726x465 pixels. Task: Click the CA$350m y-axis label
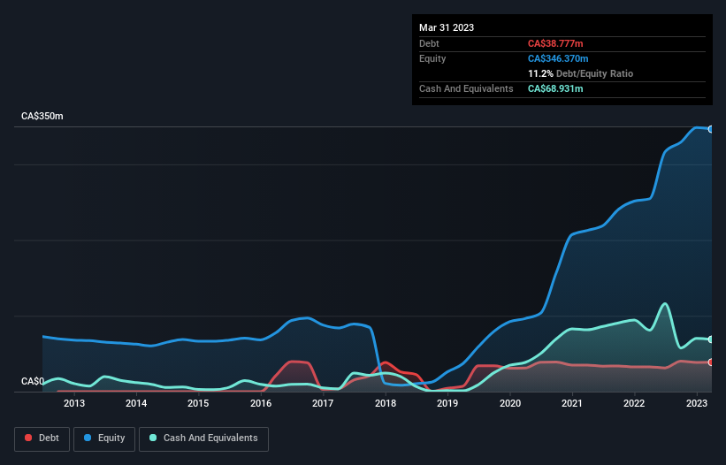click(x=42, y=116)
